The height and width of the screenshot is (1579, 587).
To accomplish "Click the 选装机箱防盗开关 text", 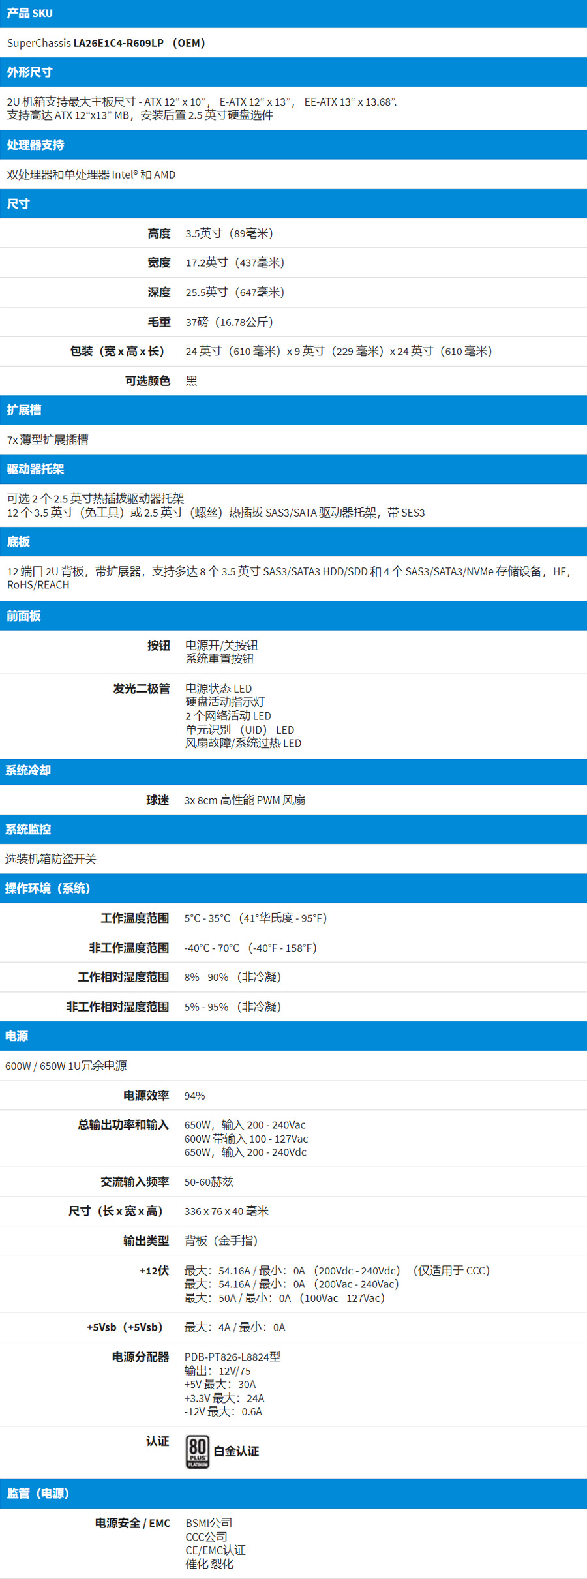I will [x=51, y=859].
